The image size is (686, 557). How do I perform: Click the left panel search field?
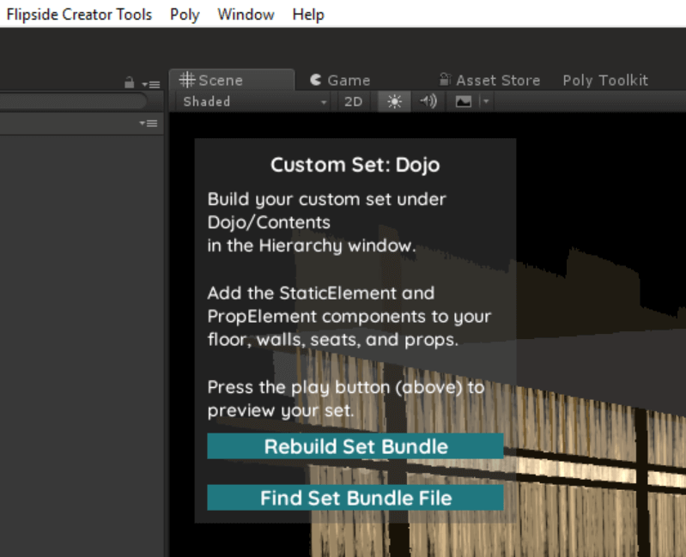point(72,101)
